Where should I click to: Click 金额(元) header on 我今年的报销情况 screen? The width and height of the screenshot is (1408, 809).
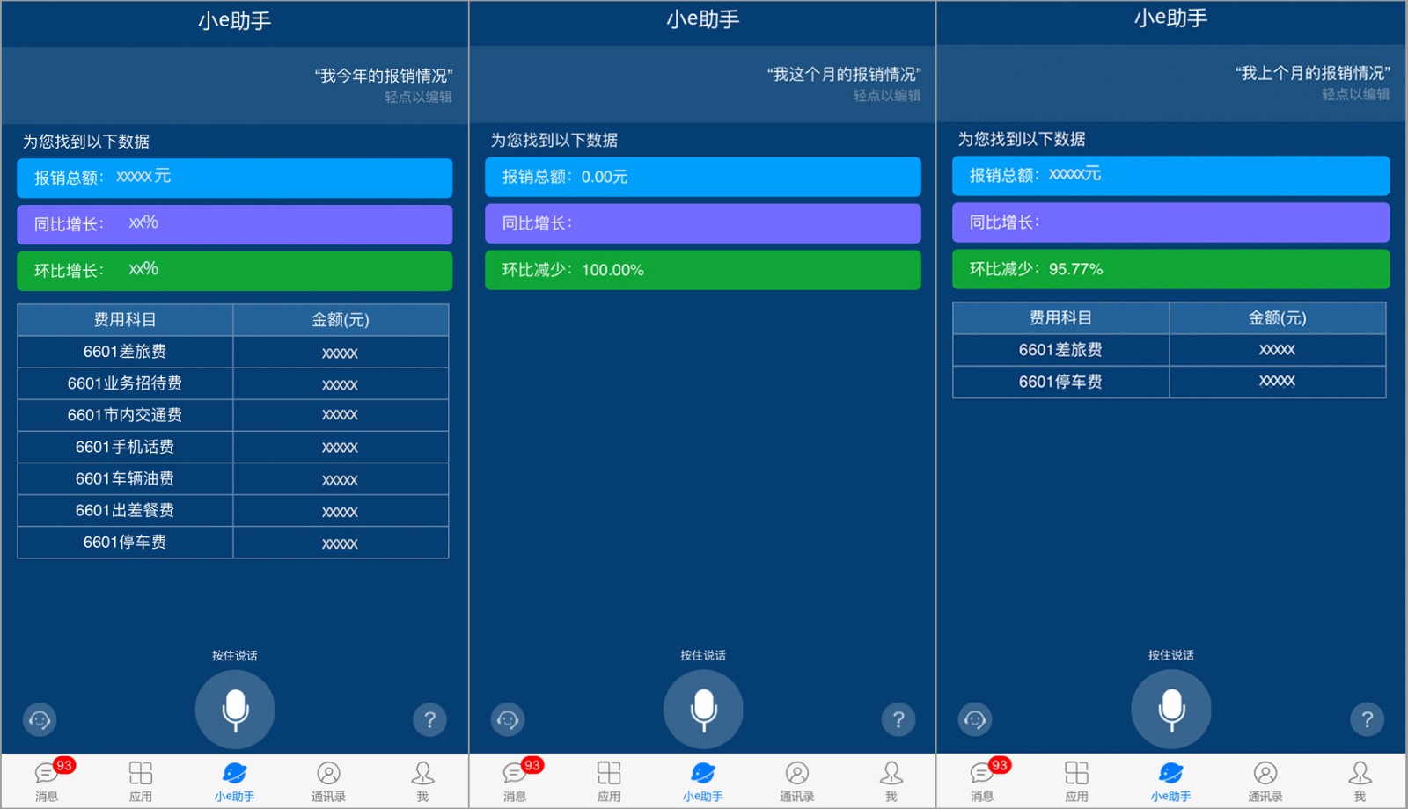(341, 320)
